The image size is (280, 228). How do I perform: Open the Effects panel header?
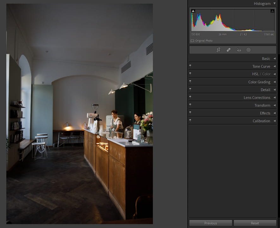233,113
